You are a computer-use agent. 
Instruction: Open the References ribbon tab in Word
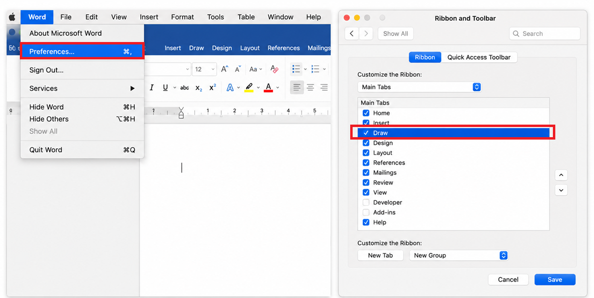click(x=283, y=48)
